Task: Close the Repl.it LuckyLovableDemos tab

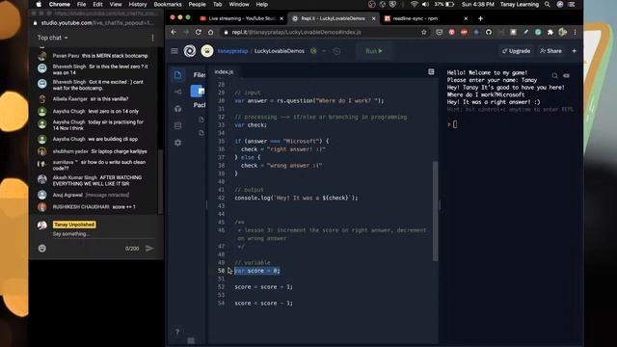Action: [x=373, y=18]
